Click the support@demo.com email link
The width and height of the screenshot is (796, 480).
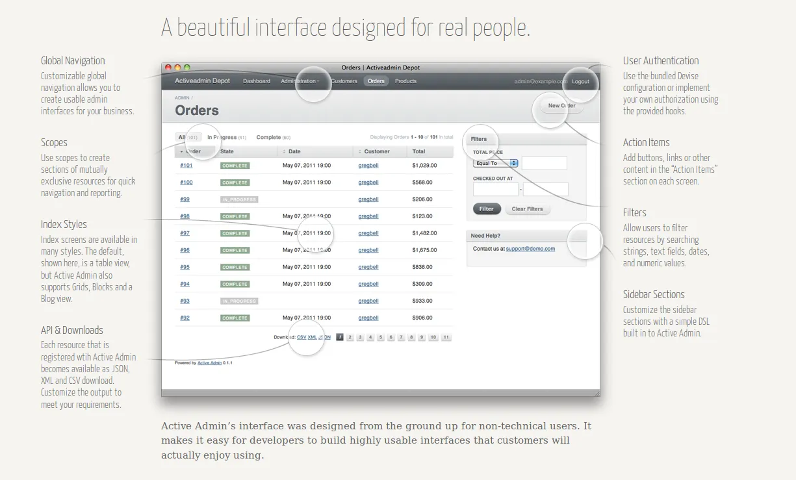pos(530,249)
